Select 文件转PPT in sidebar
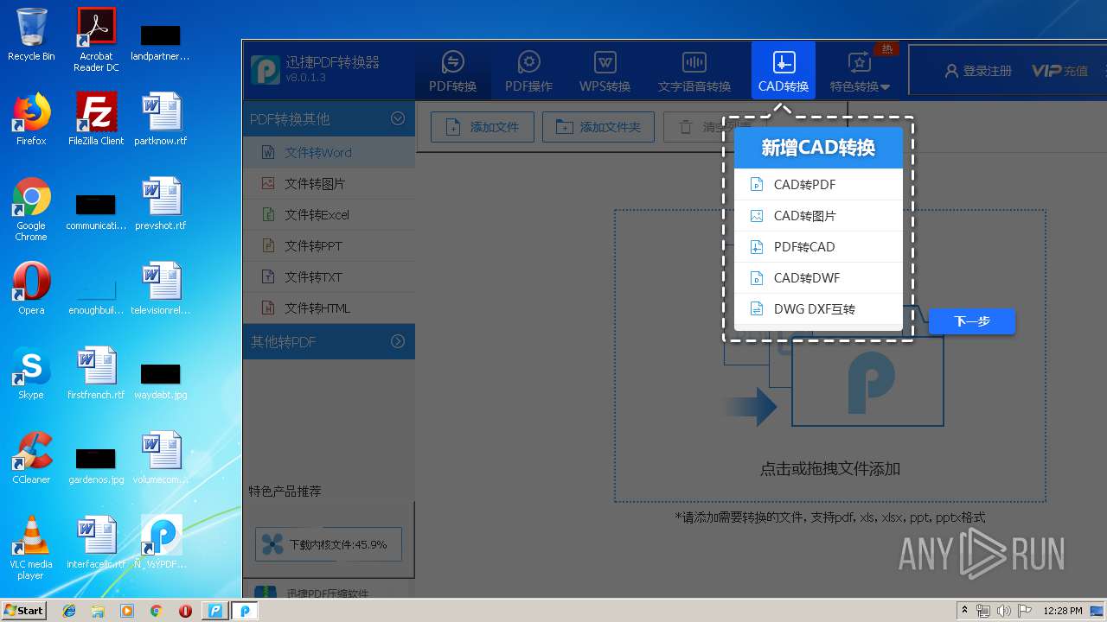1107x622 pixels. [x=329, y=245]
